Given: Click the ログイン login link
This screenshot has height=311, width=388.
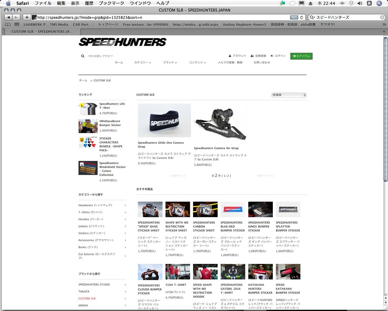Looking at the screenshot, I should tap(278, 56).
